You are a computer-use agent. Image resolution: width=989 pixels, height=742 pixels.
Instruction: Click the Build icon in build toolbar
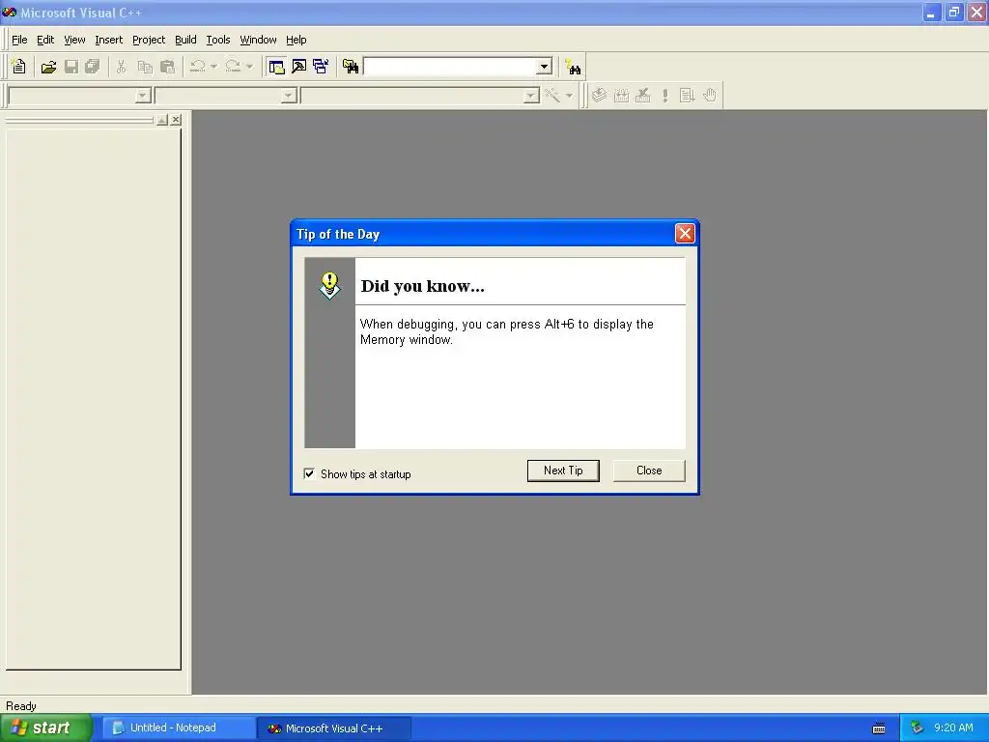tap(621, 96)
